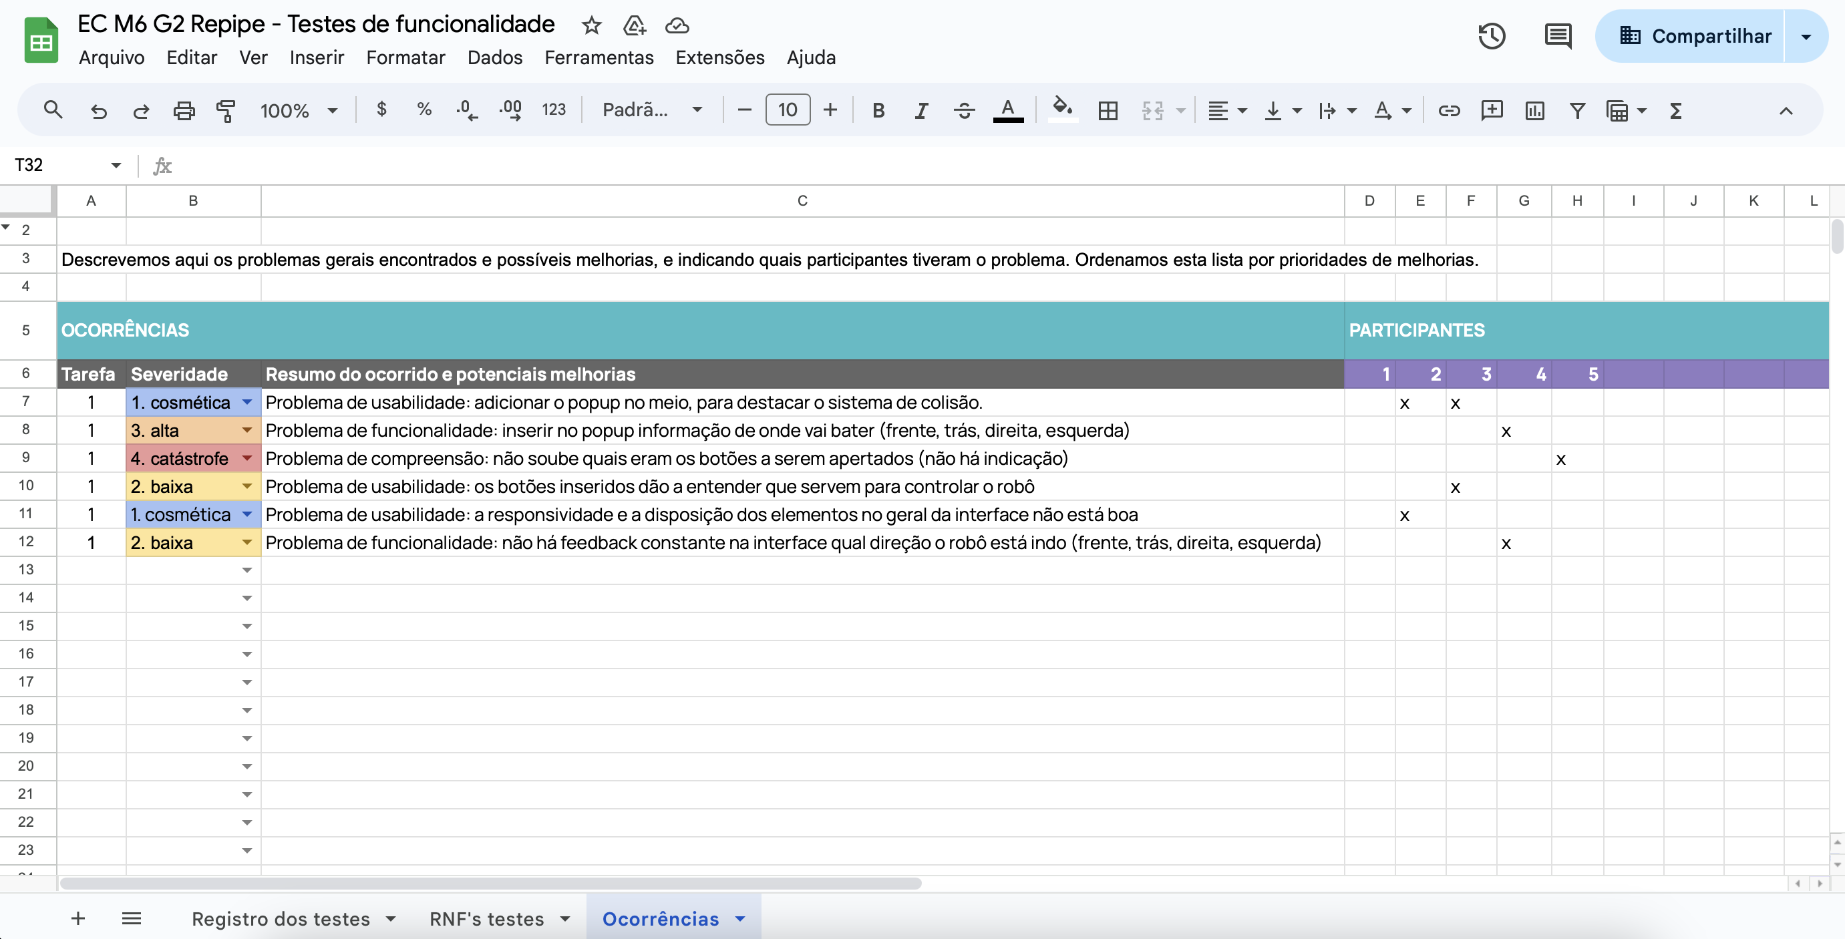The image size is (1845, 939).
Task: Click the cloud document status icon
Action: (677, 26)
